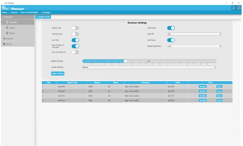The image size is (243, 146).
Task: Reset the receiver in slot 3
Action: point(219,96)
